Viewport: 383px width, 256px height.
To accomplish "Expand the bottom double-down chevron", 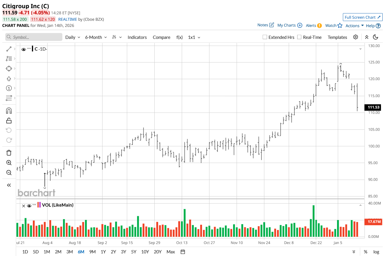I will 354,252.
